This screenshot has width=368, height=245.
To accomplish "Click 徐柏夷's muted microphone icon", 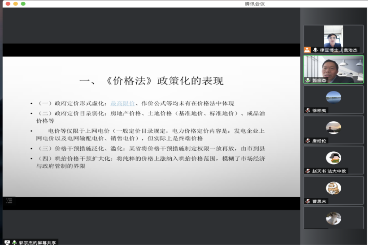I will click(x=307, y=111).
